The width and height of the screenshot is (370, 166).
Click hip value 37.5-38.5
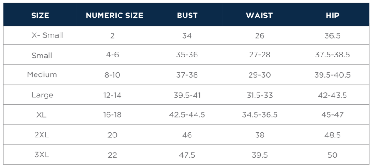[332, 55]
